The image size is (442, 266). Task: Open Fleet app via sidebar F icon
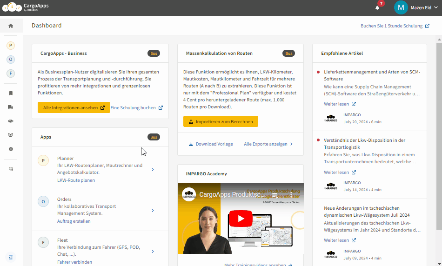[x=11, y=73]
